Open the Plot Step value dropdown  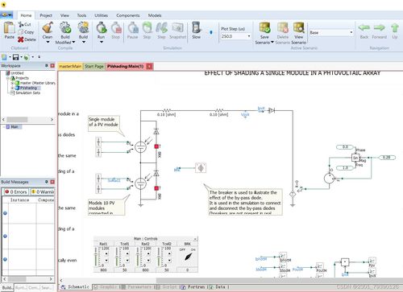coord(249,36)
